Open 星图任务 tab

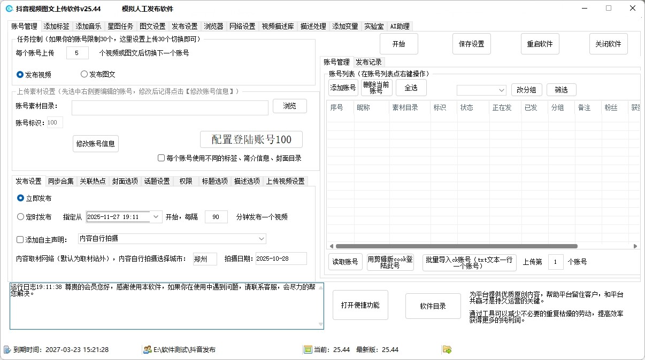pyautogui.click(x=120, y=26)
